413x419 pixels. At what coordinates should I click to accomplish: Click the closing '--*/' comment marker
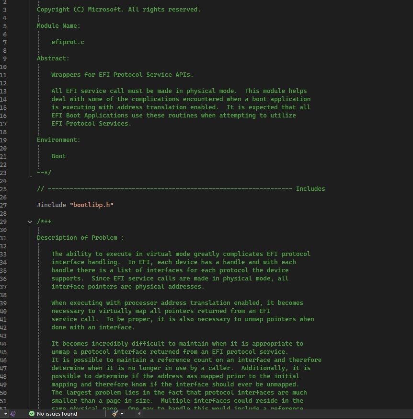(44, 173)
